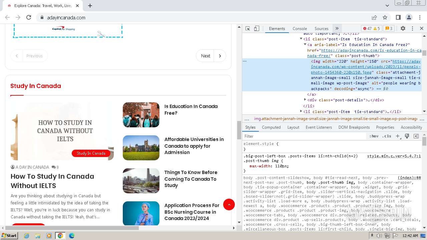Switch to the Elements tab
The height and width of the screenshot is (240, 427).
click(x=277, y=29)
